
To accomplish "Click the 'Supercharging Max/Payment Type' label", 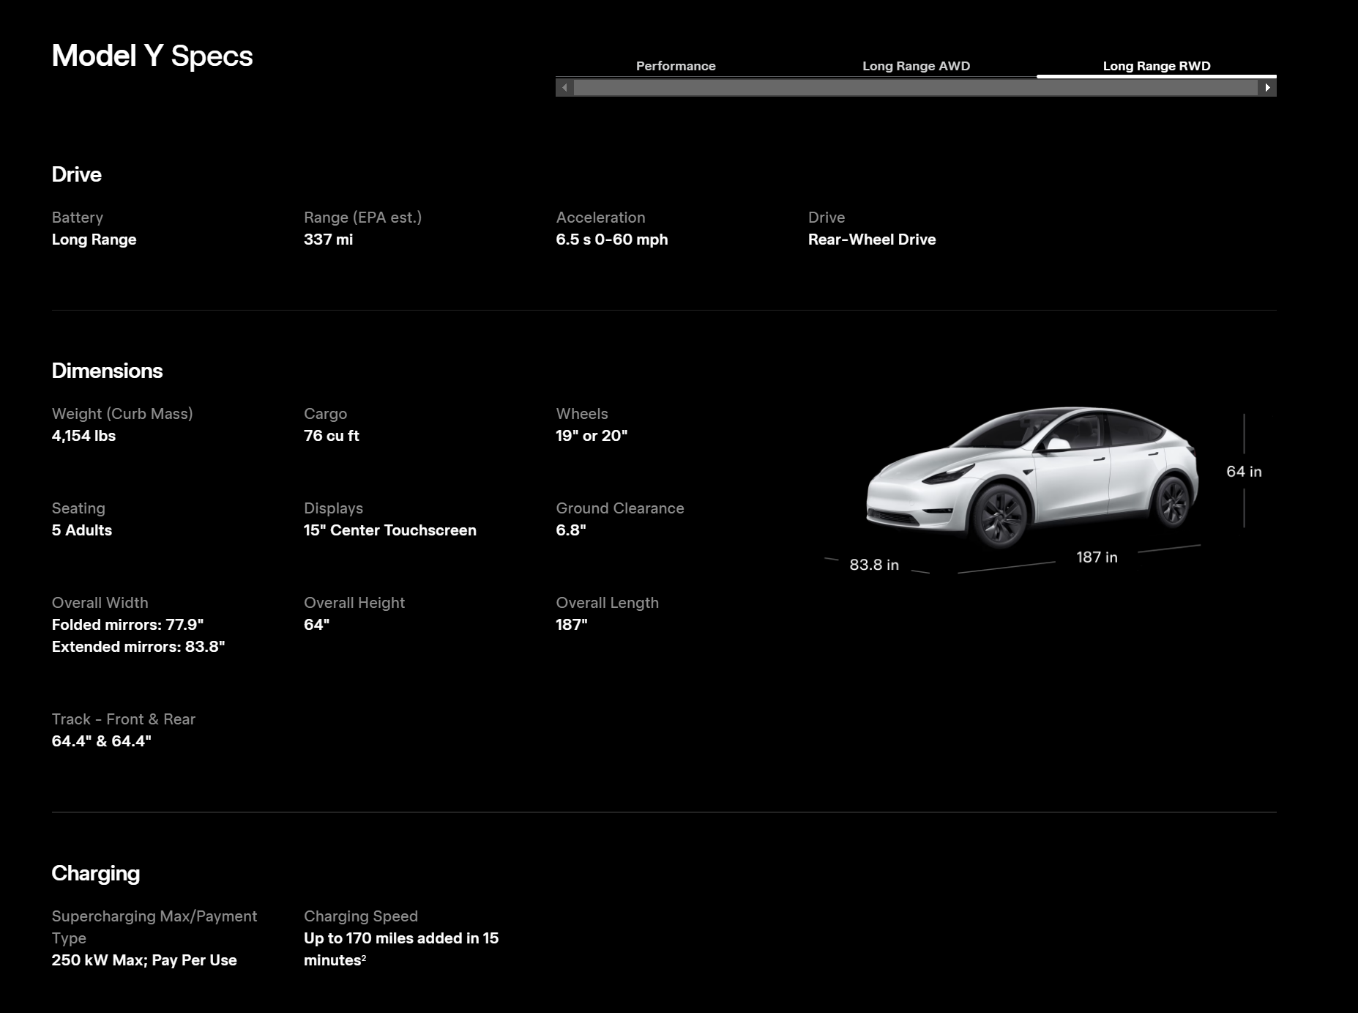I will pyautogui.click(x=154, y=927).
